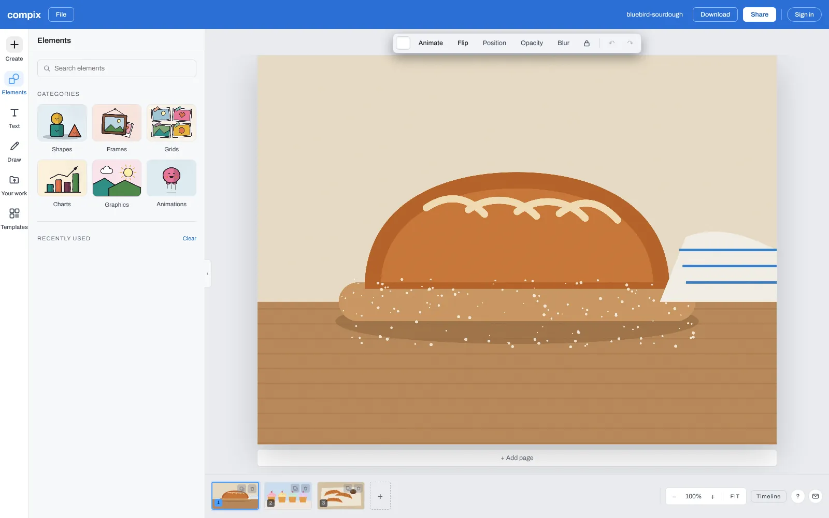Delete page 3 with its trash icon

click(359, 488)
